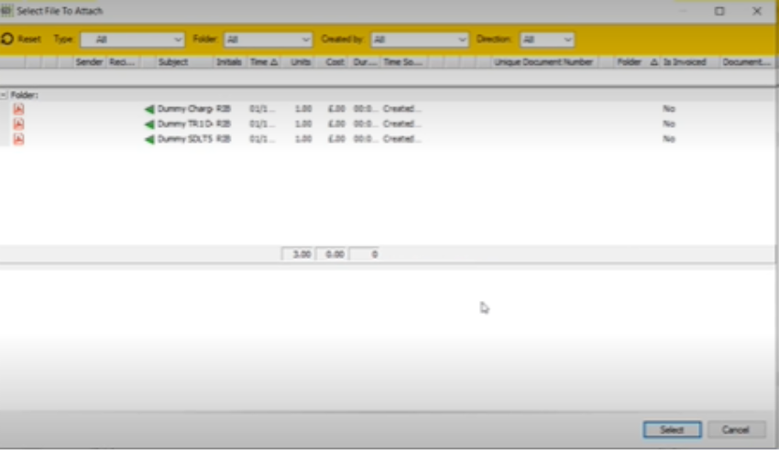Click the No value in Dummy TR1 row

pos(669,123)
